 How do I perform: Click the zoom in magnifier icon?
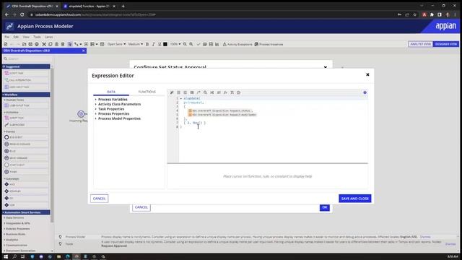191,44
